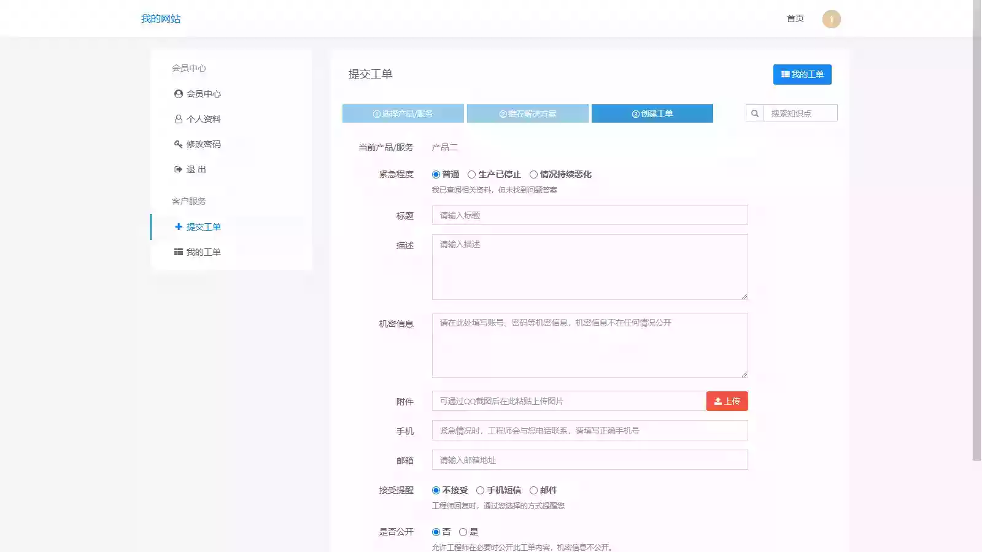Screen dimensions: 982x552
Task: Click the red 上传 upload button
Action: (727, 401)
